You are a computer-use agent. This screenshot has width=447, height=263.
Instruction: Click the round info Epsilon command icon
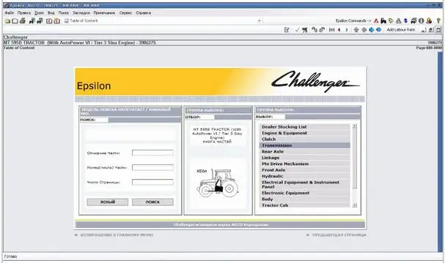421,20
